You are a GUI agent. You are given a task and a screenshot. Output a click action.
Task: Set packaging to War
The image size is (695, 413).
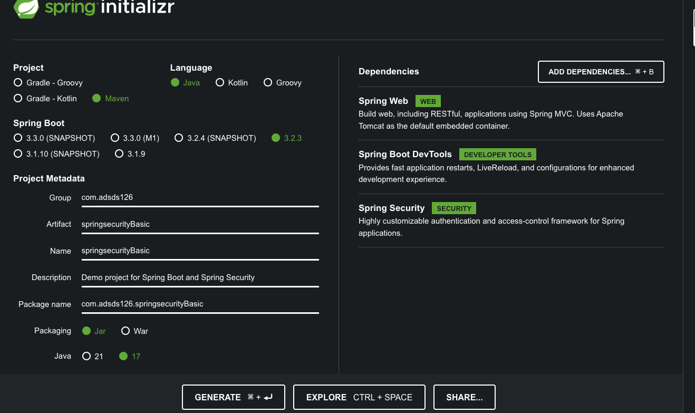[134, 331]
